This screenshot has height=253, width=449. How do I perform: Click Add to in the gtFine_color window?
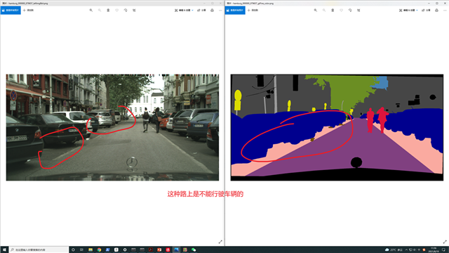coord(253,10)
